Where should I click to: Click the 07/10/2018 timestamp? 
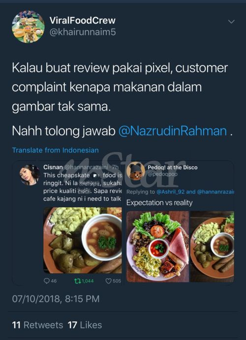pyautogui.click(x=56, y=299)
